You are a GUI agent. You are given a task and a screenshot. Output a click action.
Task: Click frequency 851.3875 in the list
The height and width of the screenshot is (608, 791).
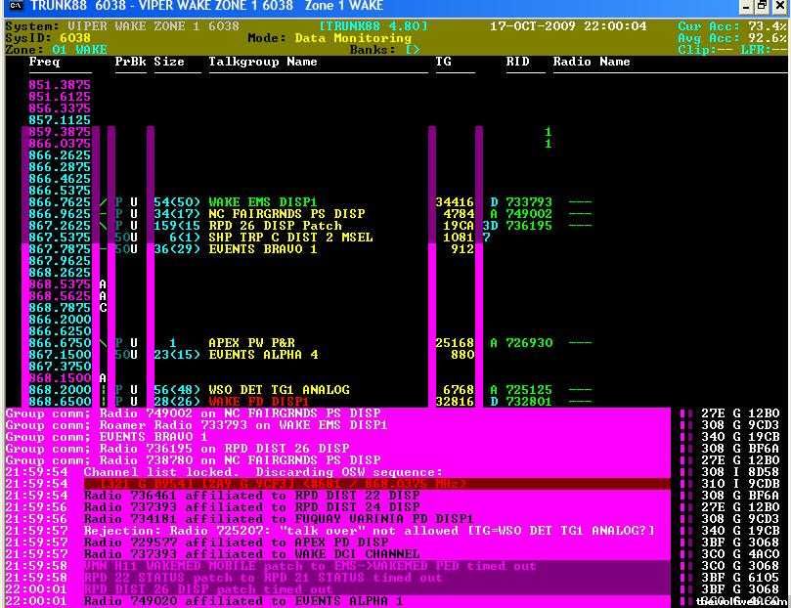point(60,85)
